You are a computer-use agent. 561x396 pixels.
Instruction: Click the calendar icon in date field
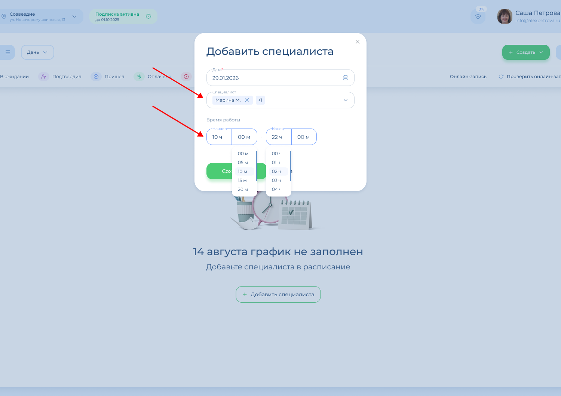[346, 78]
